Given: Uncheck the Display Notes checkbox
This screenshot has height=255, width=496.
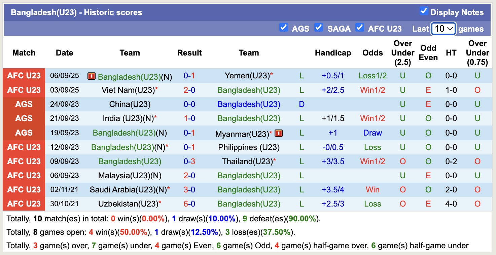Looking at the screenshot, I should point(424,11).
